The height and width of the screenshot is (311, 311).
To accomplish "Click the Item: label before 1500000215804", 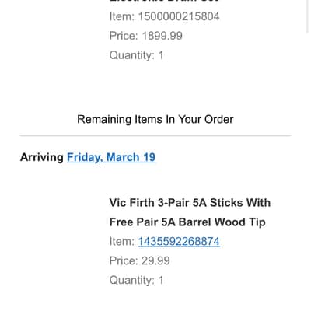I will (x=122, y=16).
